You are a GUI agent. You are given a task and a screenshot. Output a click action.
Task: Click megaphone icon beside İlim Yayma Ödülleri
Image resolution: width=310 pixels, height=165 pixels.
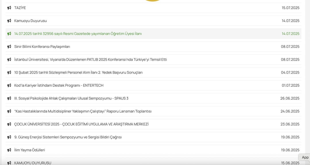pos(9,150)
